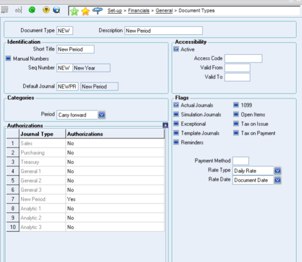Click the Description field
The width and height of the screenshot is (302, 262).
[164, 31]
